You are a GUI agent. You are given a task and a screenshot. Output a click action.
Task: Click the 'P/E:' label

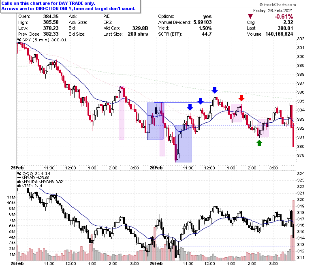click(107, 17)
